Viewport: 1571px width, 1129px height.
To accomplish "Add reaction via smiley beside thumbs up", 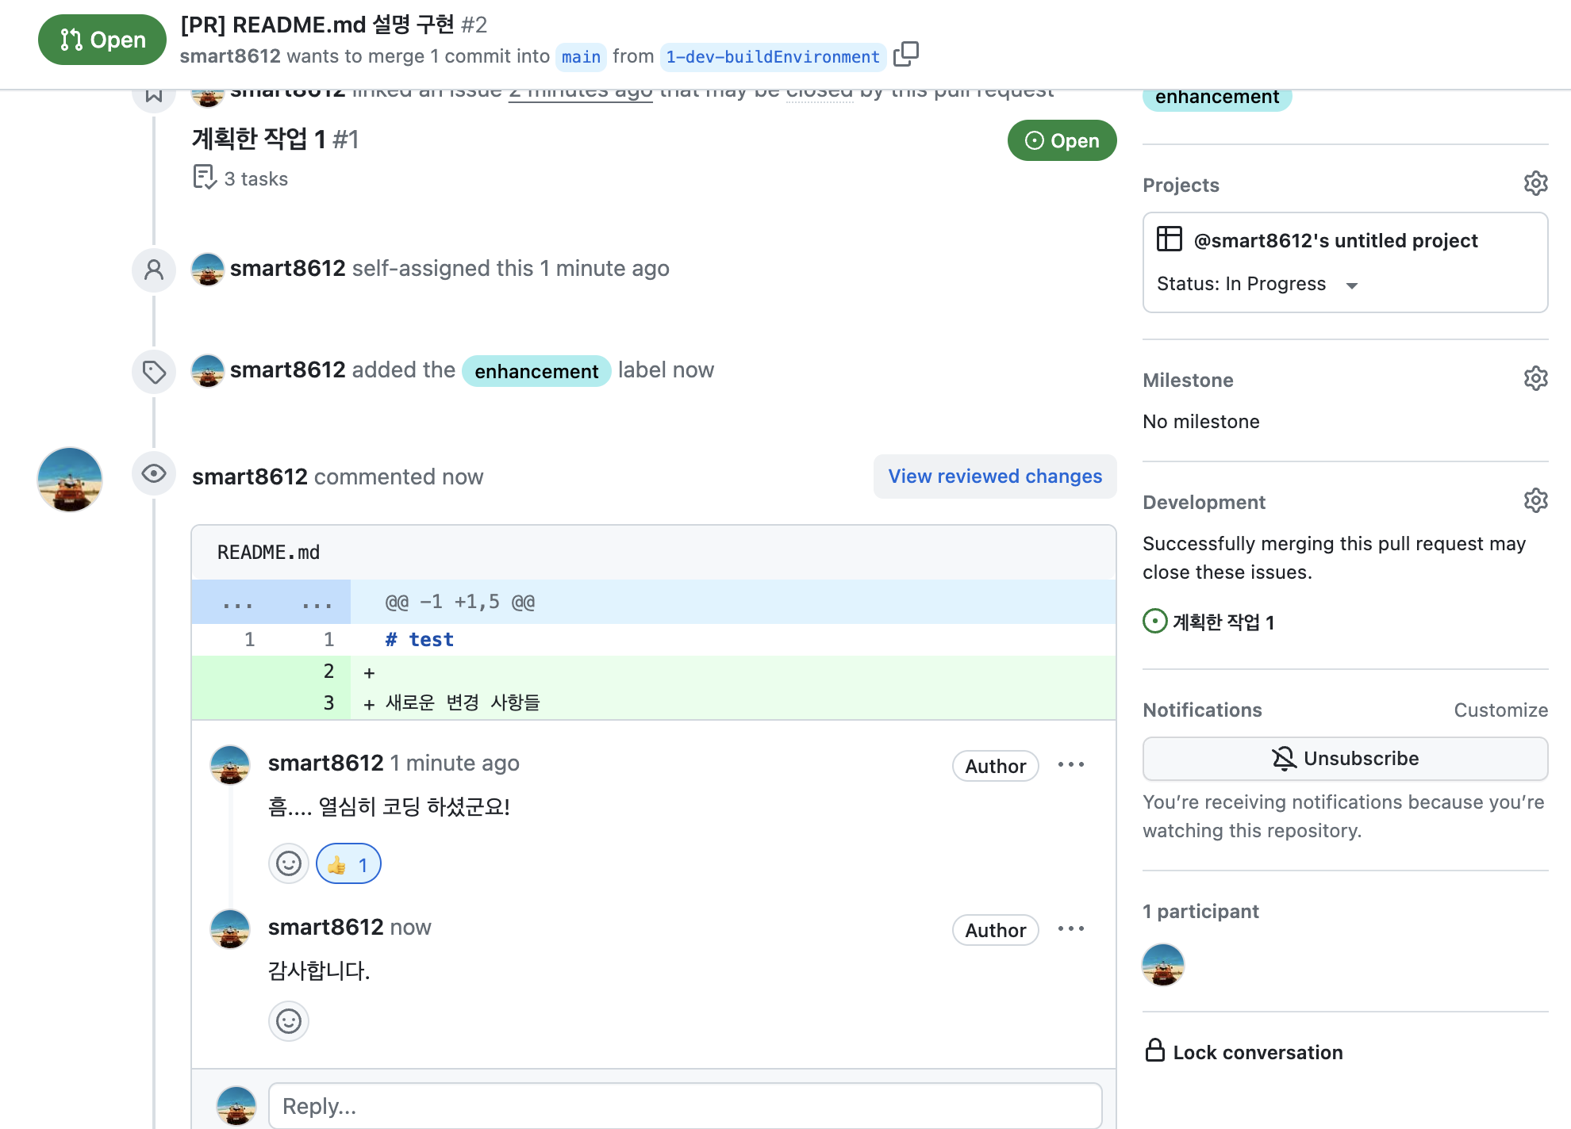I will [289, 864].
